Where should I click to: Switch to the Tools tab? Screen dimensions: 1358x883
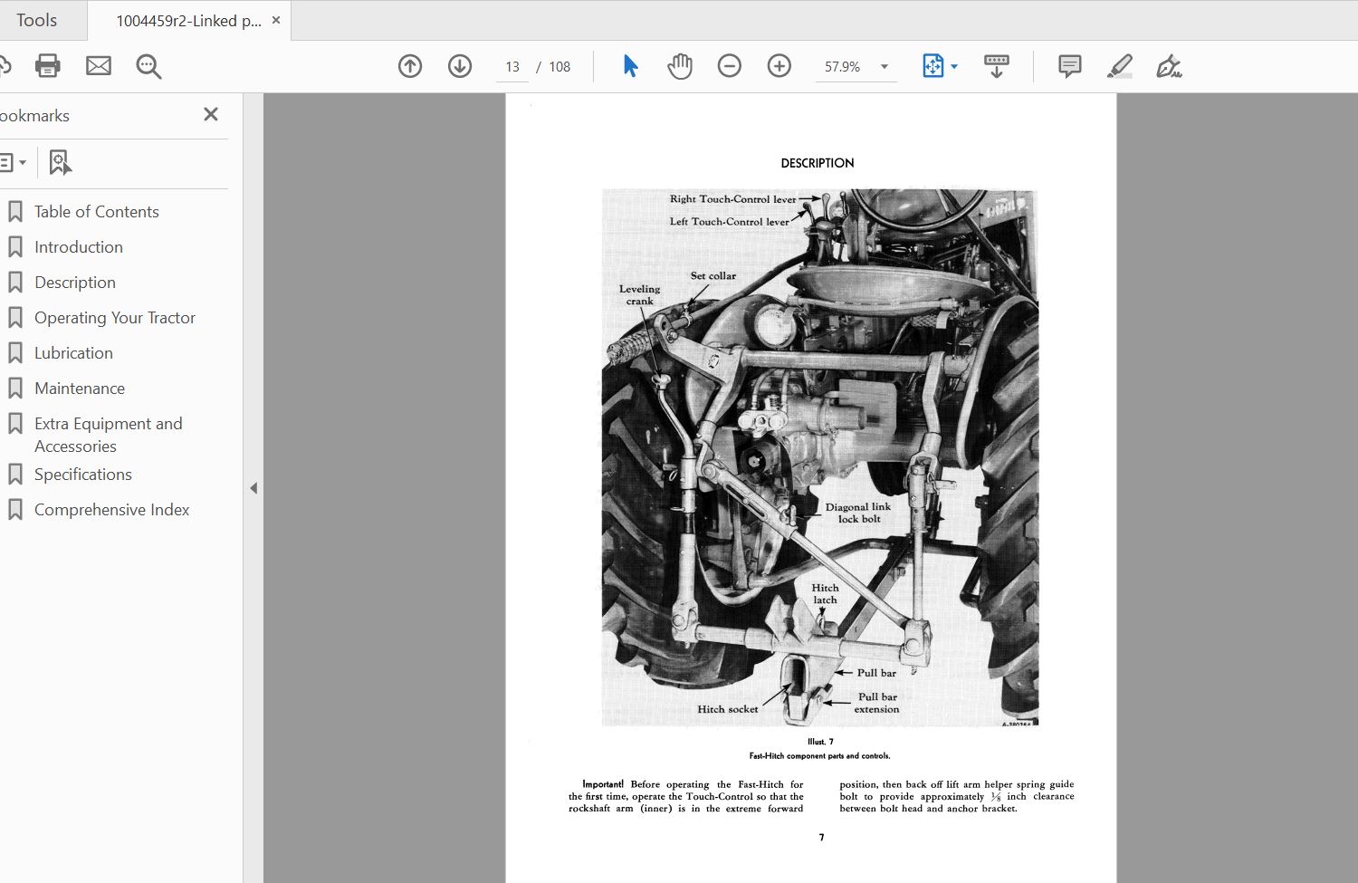pyautogui.click(x=36, y=20)
